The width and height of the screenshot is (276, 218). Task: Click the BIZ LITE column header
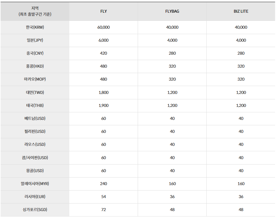click(x=241, y=11)
